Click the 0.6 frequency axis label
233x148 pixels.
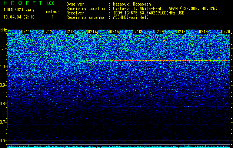[3, 141]
